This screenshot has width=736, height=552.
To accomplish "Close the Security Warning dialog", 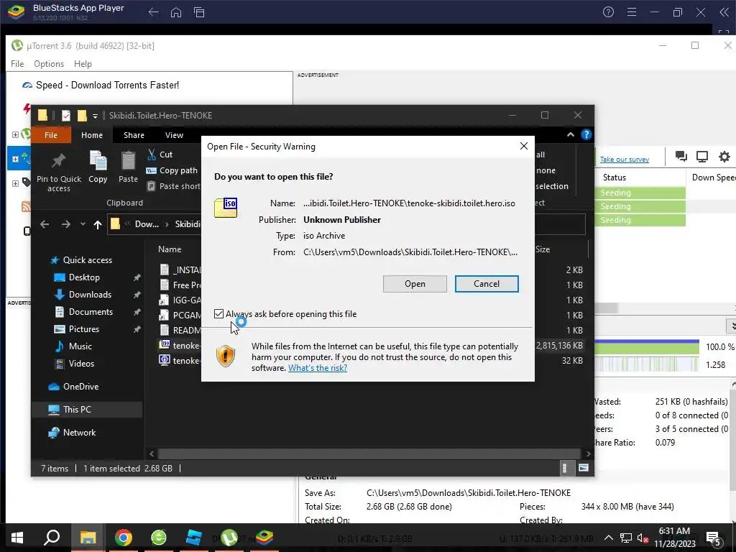I will pyautogui.click(x=524, y=147).
